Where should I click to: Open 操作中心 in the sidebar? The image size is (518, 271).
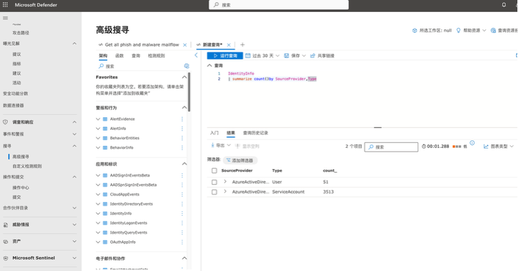coord(21,188)
